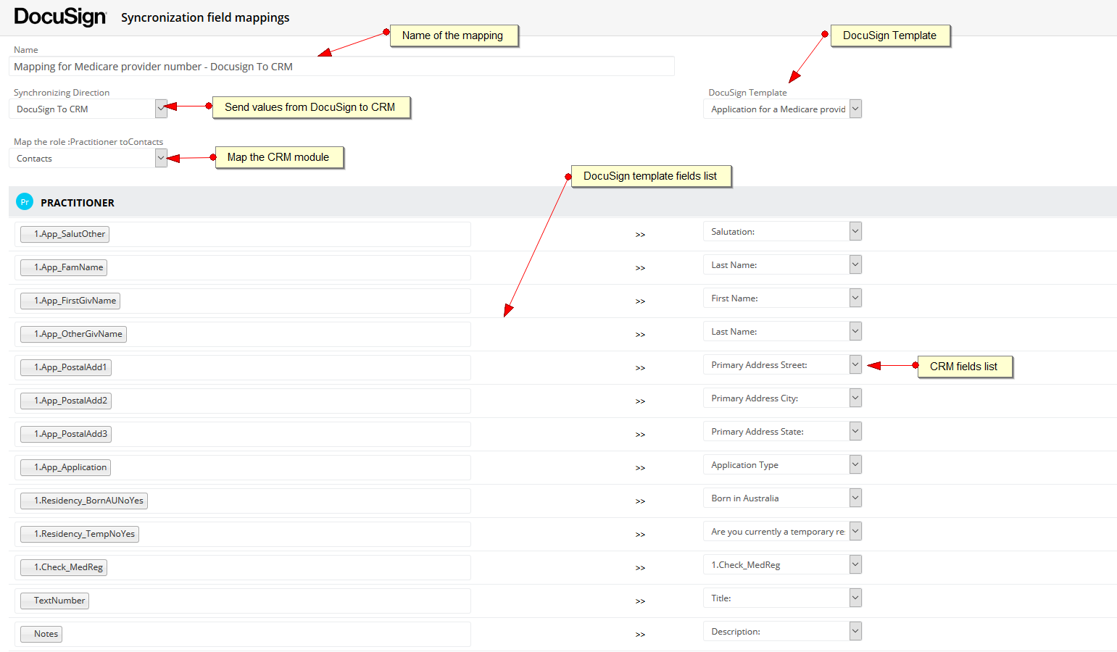Click the Map the role Practitioner label
This screenshot has height=652, width=1117.
(88, 142)
